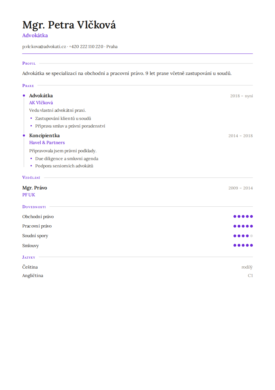This screenshot has height=390, width=275.
Task: Click the Angličtina C1 level label
Action: (250, 276)
